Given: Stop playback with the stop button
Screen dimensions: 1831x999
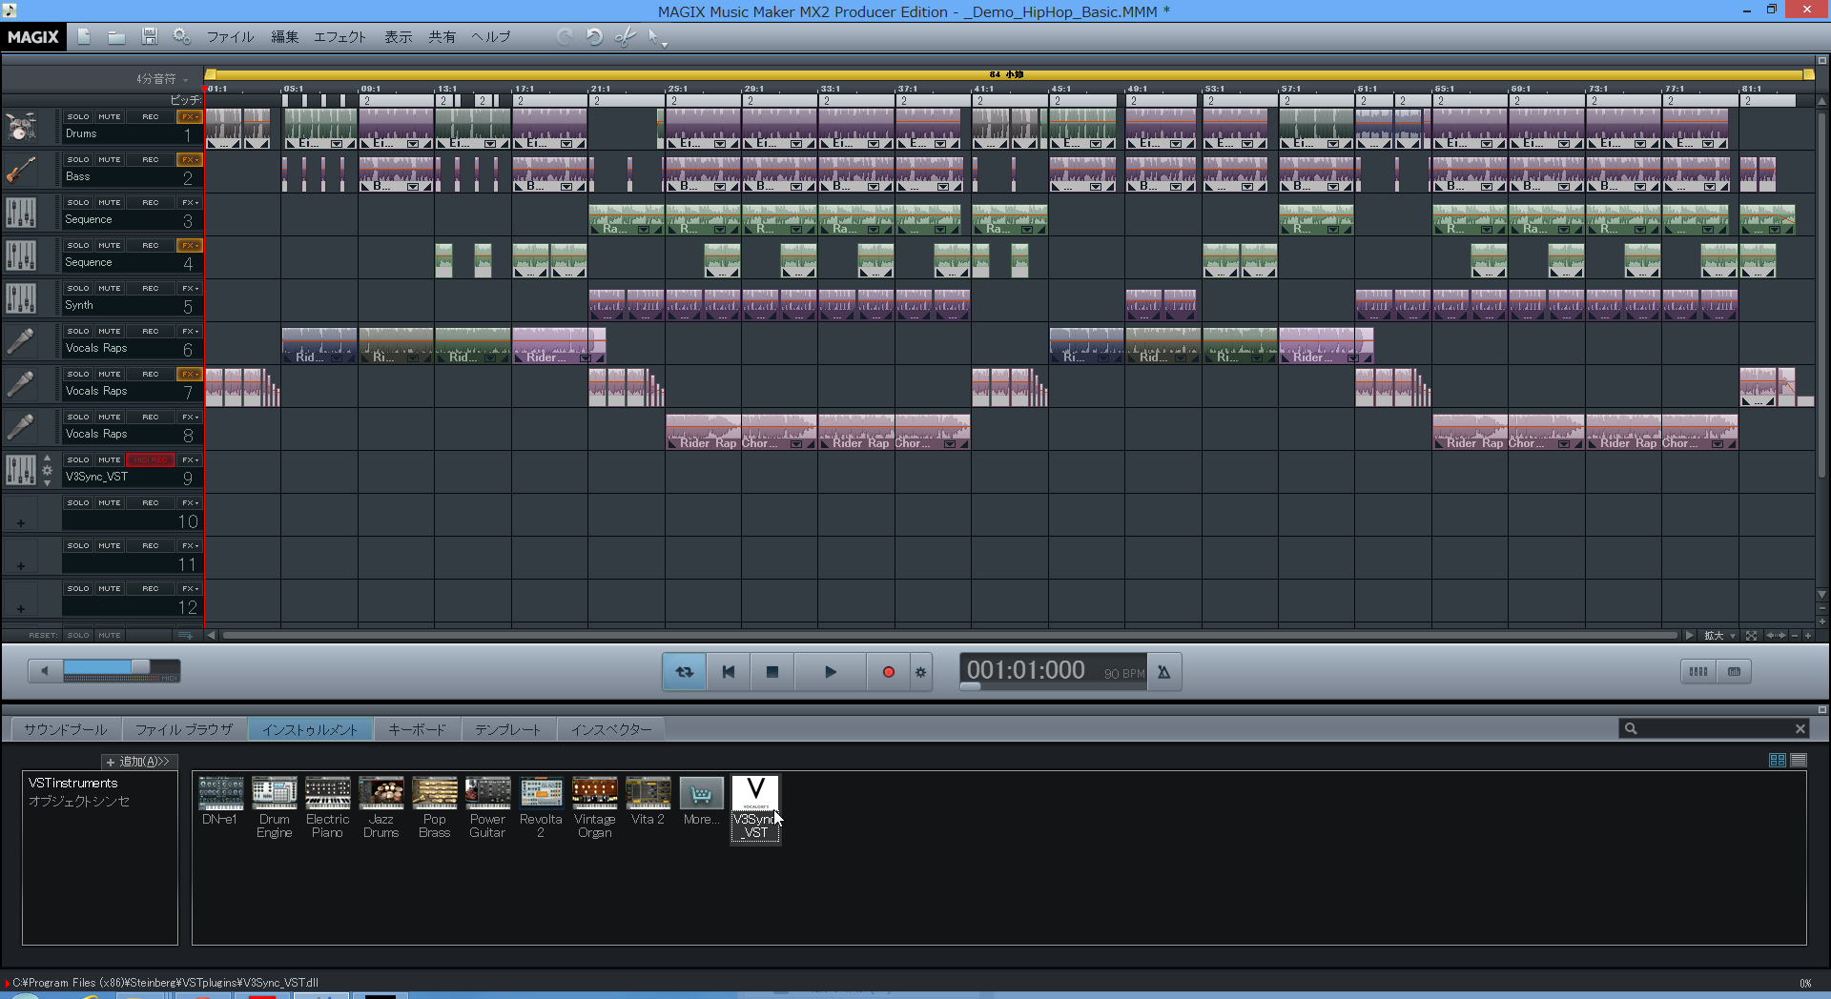Looking at the screenshot, I should (772, 672).
